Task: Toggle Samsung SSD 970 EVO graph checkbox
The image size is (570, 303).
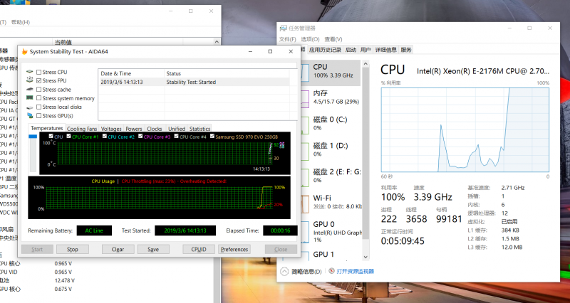Action: [212, 137]
